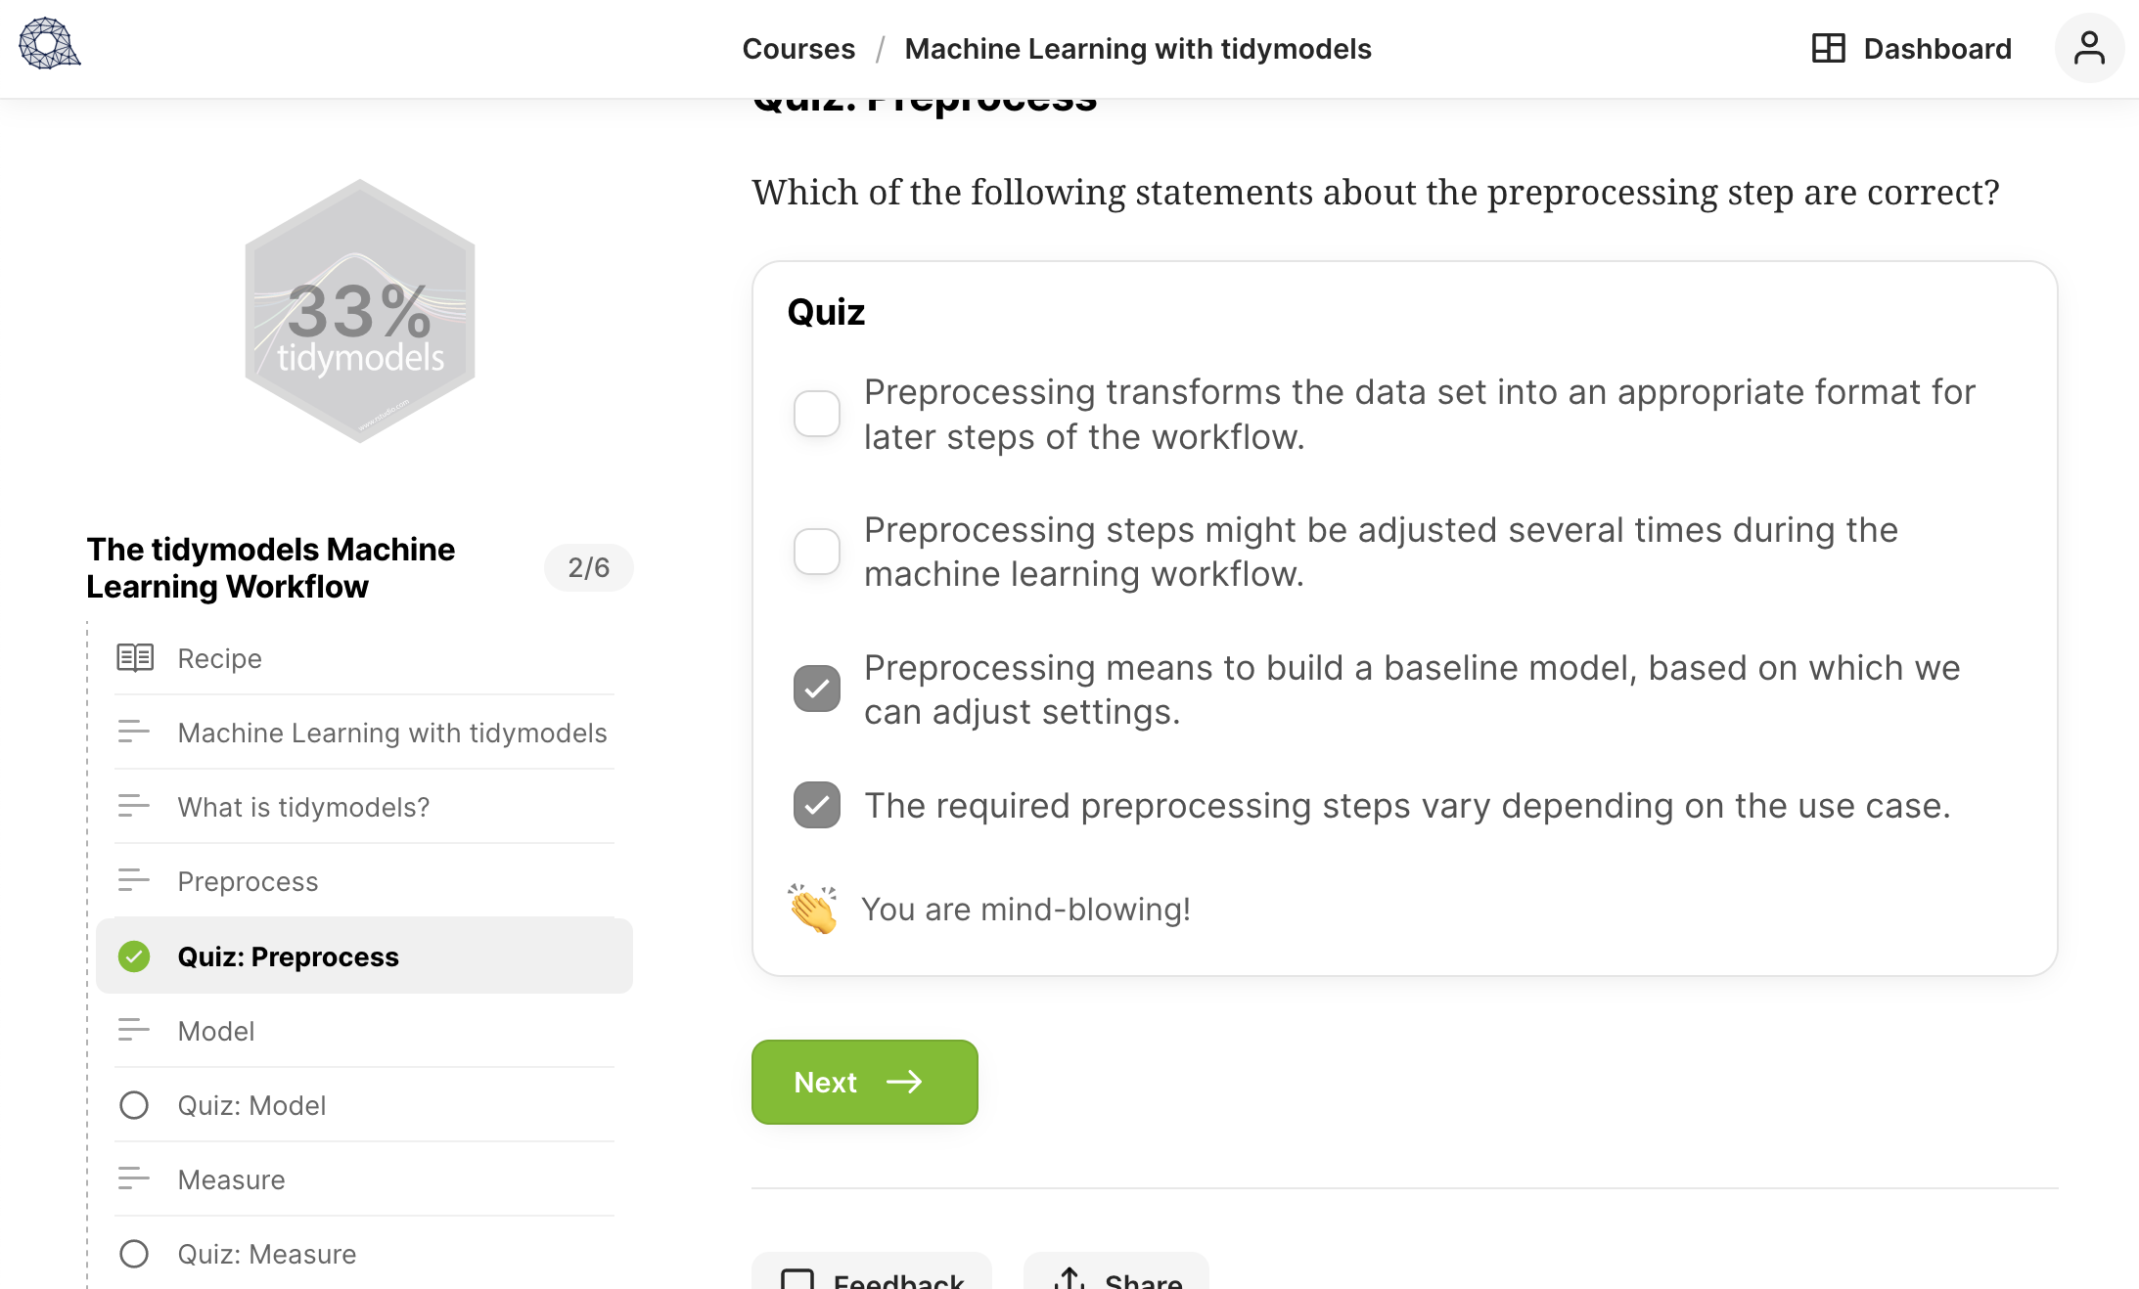Click the Recipe book icon in sidebar

click(135, 658)
